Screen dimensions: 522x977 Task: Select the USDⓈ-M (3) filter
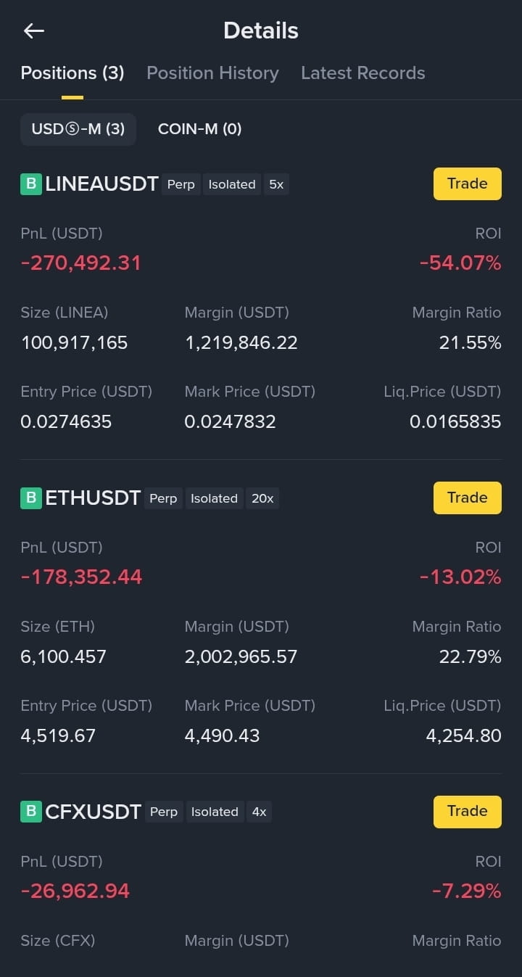(78, 129)
